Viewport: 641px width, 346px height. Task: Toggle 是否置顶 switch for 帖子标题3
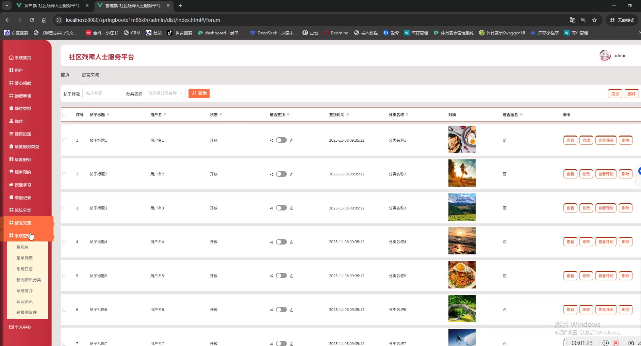281,208
